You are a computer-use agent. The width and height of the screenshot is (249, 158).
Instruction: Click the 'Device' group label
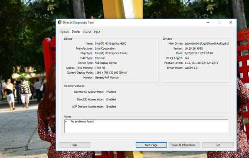click(x=68, y=39)
